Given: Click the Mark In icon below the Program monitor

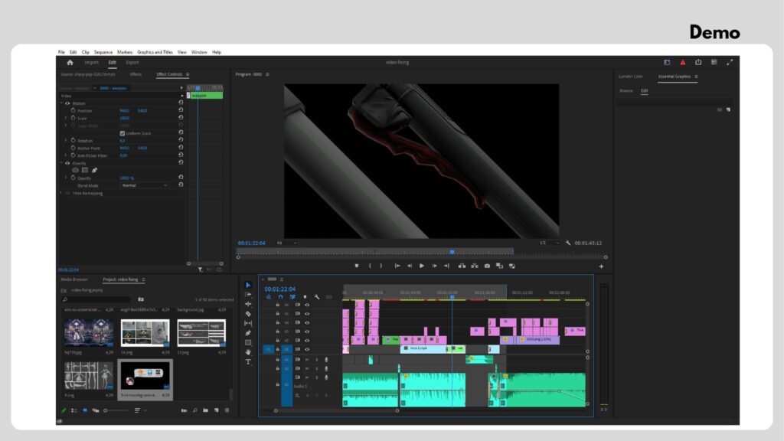Looking at the screenshot, I should pos(370,266).
